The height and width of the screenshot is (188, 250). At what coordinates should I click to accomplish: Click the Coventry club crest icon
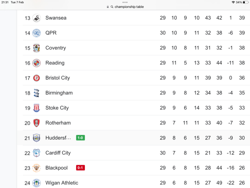point(36,48)
